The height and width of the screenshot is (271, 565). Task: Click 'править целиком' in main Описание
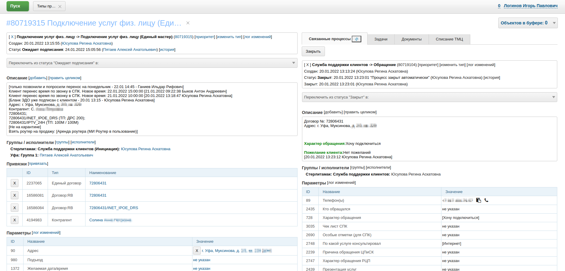[65, 78]
